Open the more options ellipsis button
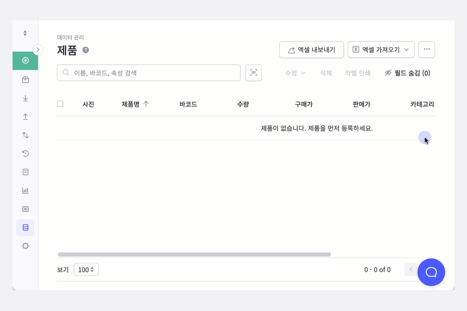467x311 pixels. coord(426,49)
